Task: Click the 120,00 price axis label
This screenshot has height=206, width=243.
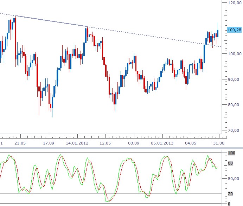Action: (234, 3)
